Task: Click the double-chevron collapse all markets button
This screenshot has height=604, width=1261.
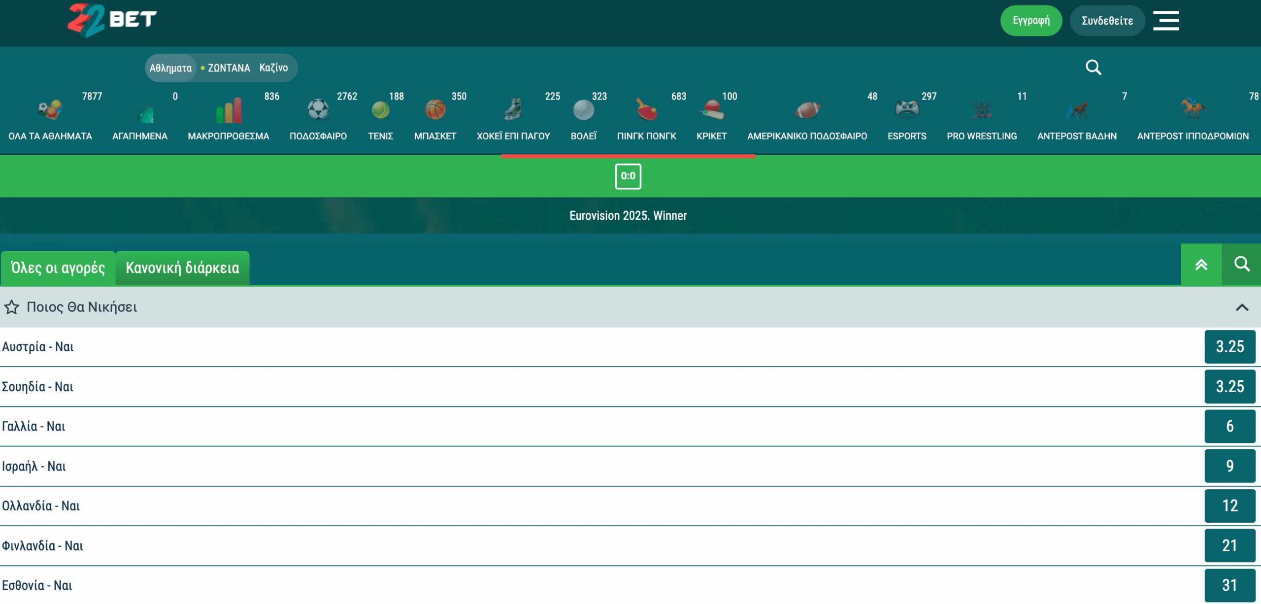Action: [x=1201, y=265]
